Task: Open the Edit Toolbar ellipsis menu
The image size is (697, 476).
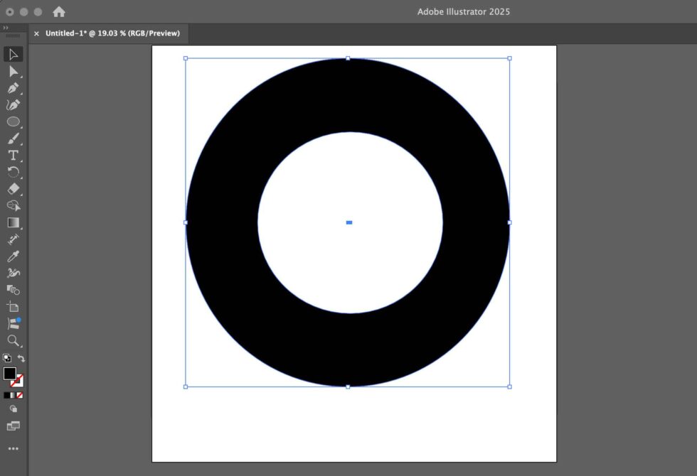Action: (x=13, y=448)
